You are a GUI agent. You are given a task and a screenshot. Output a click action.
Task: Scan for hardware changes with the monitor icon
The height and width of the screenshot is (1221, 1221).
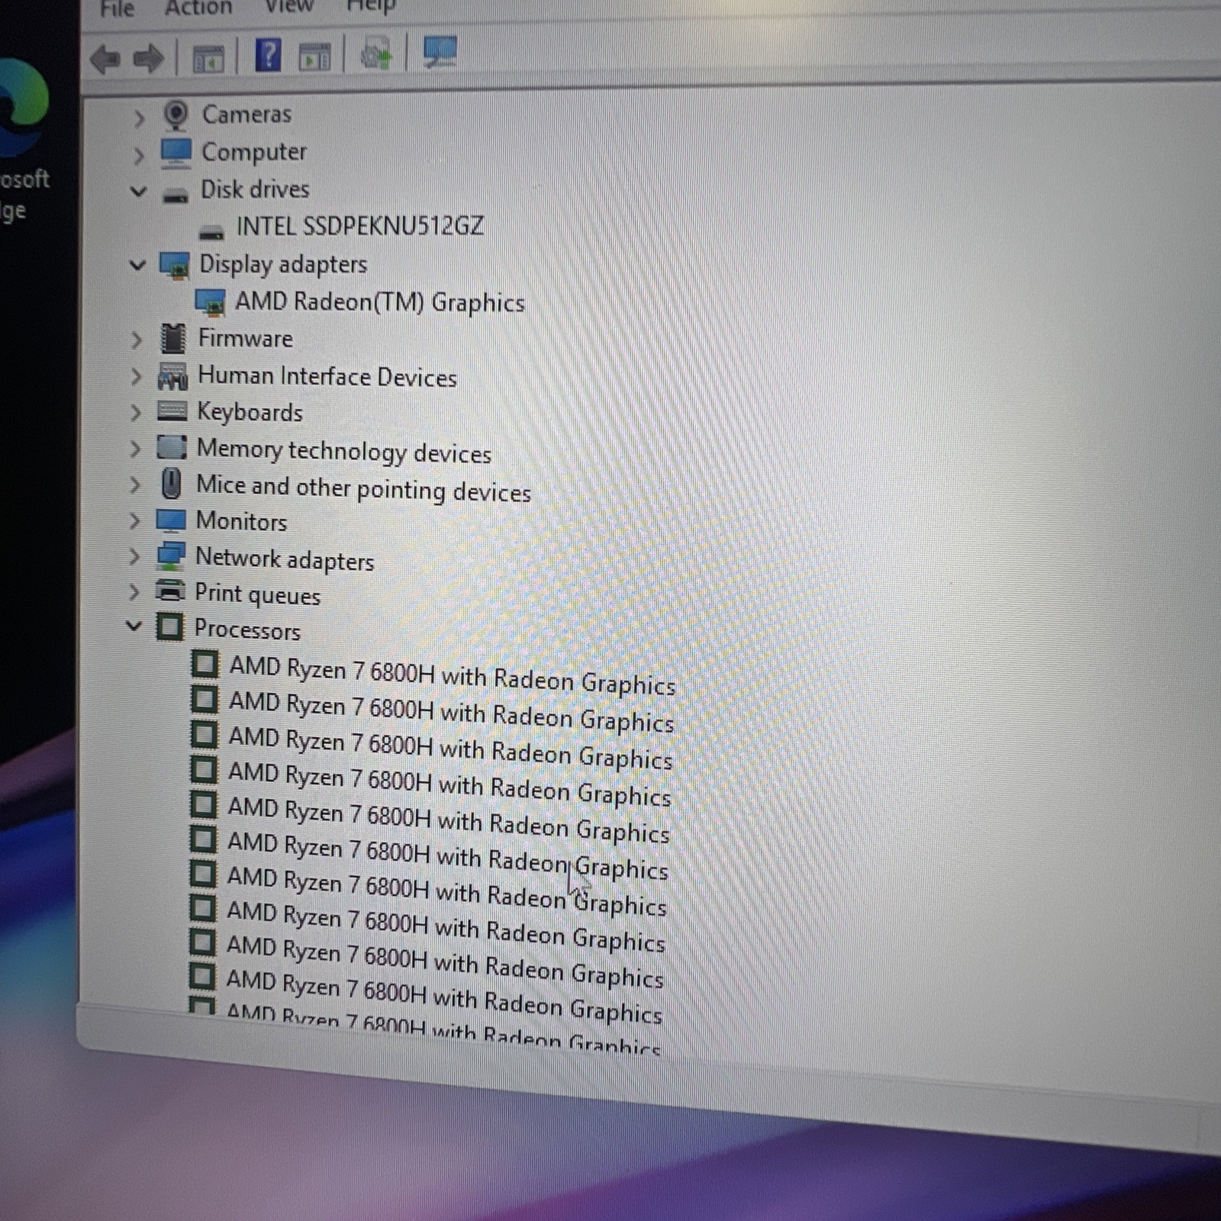click(x=440, y=52)
